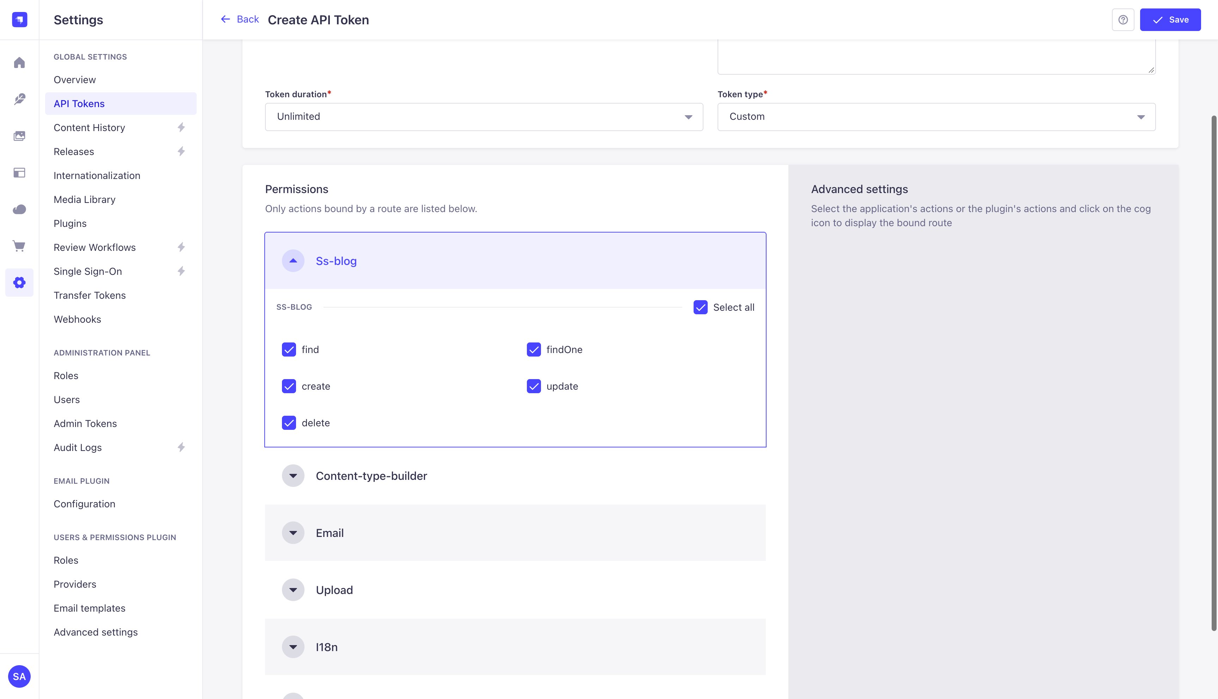Uncheck the create permission
Image resolution: width=1218 pixels, height=699 pixels.
coord(289,386)
